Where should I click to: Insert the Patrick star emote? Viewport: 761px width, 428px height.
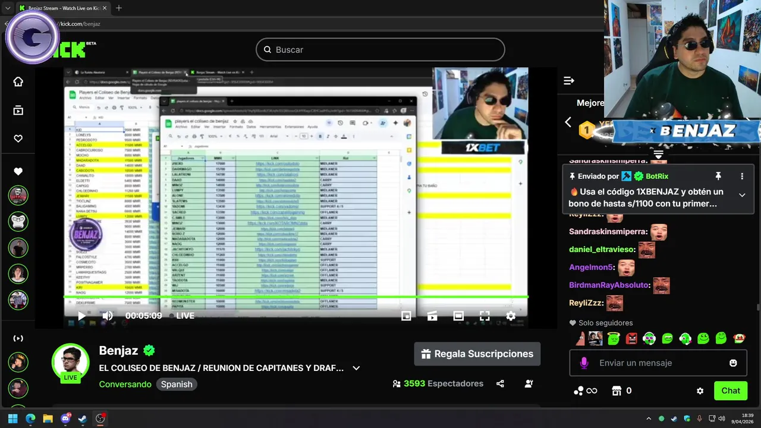tap(580, 338)
